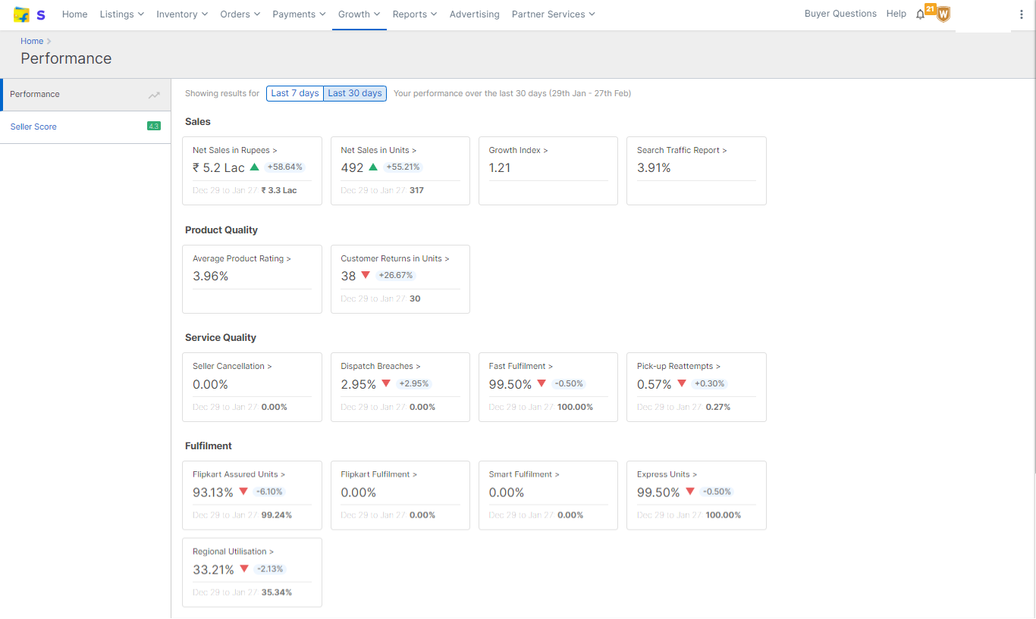Click the -2.13% change badge
Viewport: 1036px width, 619px height.
pyautogui.click(x=270, y=569)
